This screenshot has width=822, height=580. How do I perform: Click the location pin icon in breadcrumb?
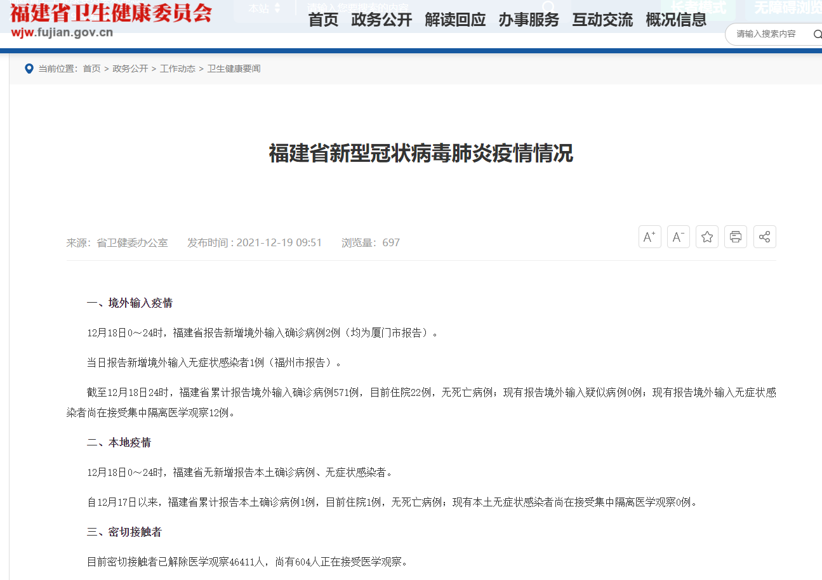(x=29, y=69)
